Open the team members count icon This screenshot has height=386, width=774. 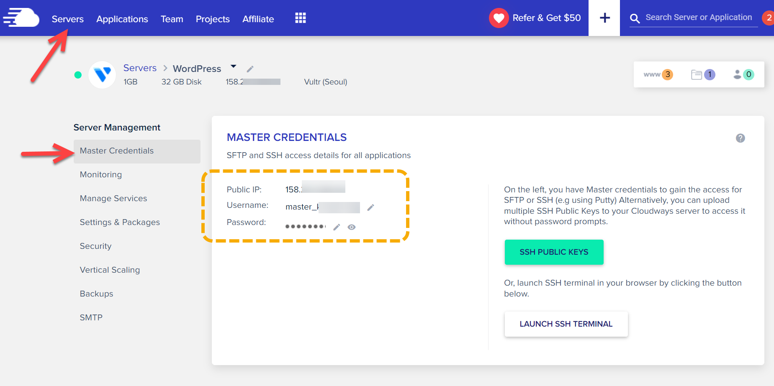click(744, 74)
